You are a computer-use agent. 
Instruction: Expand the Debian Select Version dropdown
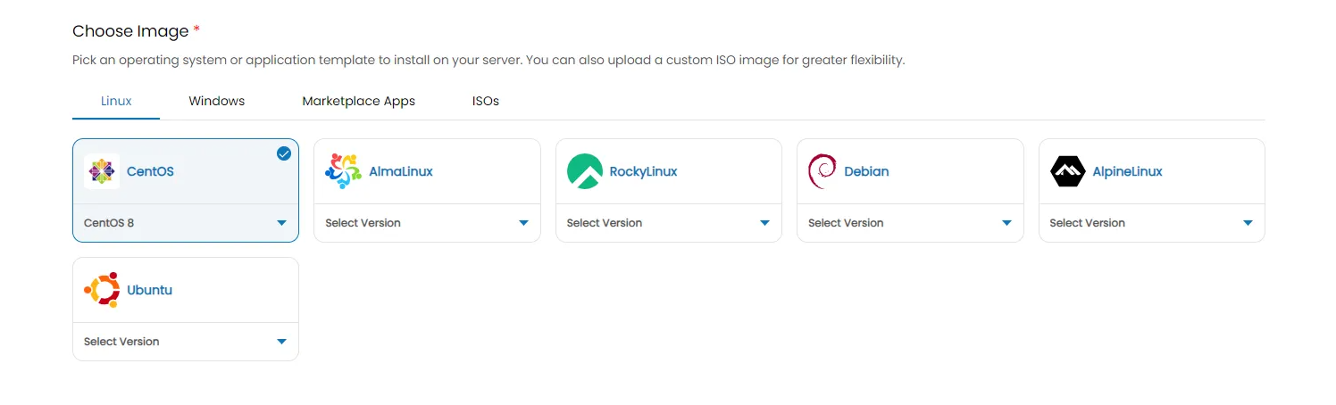[909, 223]
